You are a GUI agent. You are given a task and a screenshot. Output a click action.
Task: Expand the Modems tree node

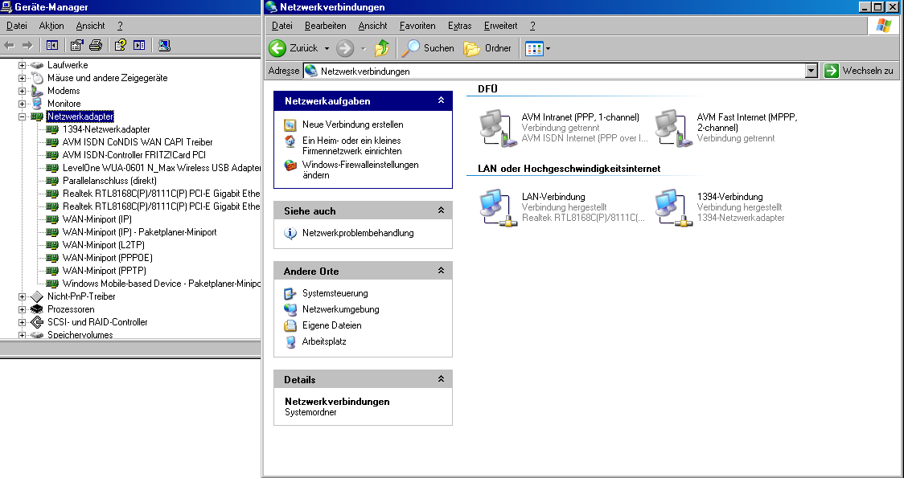tap(22, 91)
